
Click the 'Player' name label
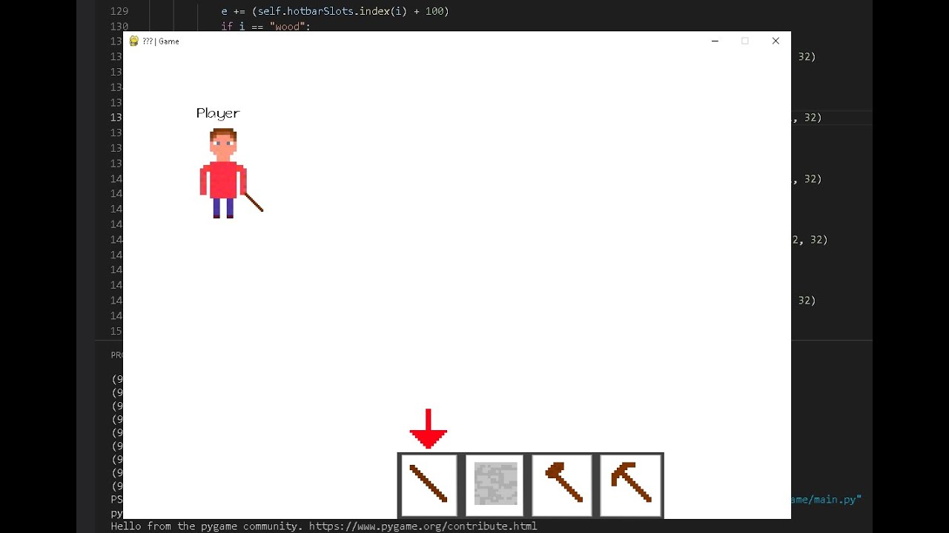(218, 113)
